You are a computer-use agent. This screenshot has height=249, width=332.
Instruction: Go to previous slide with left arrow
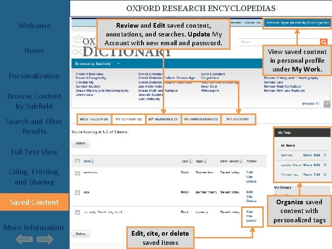24,239
